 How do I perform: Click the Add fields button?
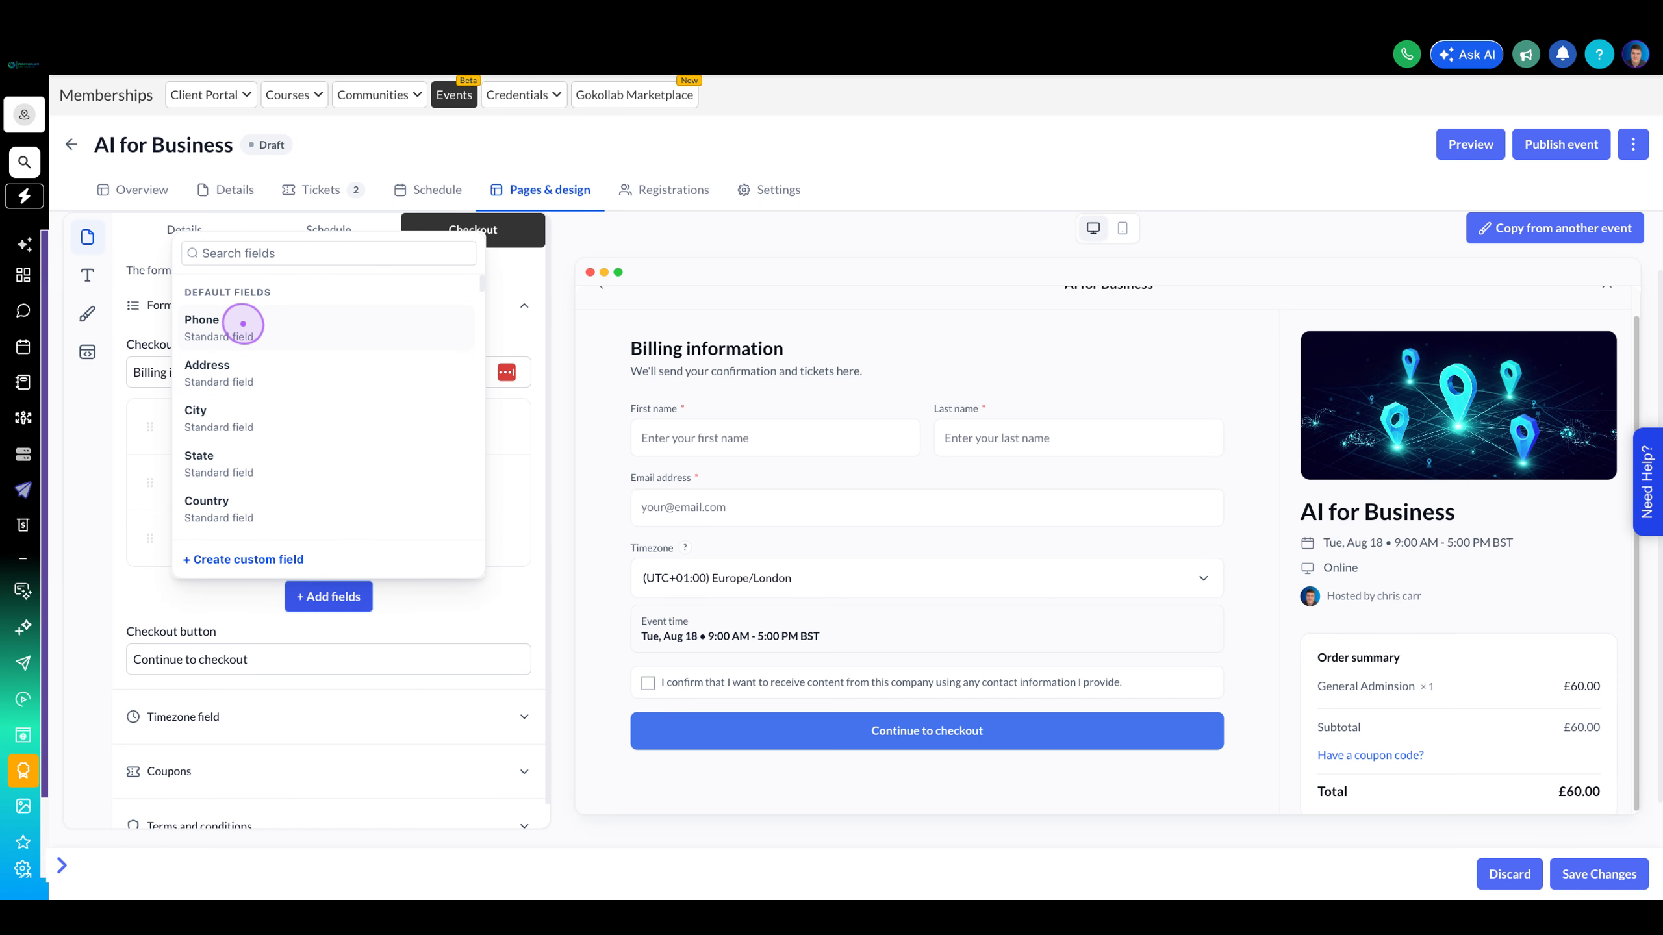tap(329, 597)
